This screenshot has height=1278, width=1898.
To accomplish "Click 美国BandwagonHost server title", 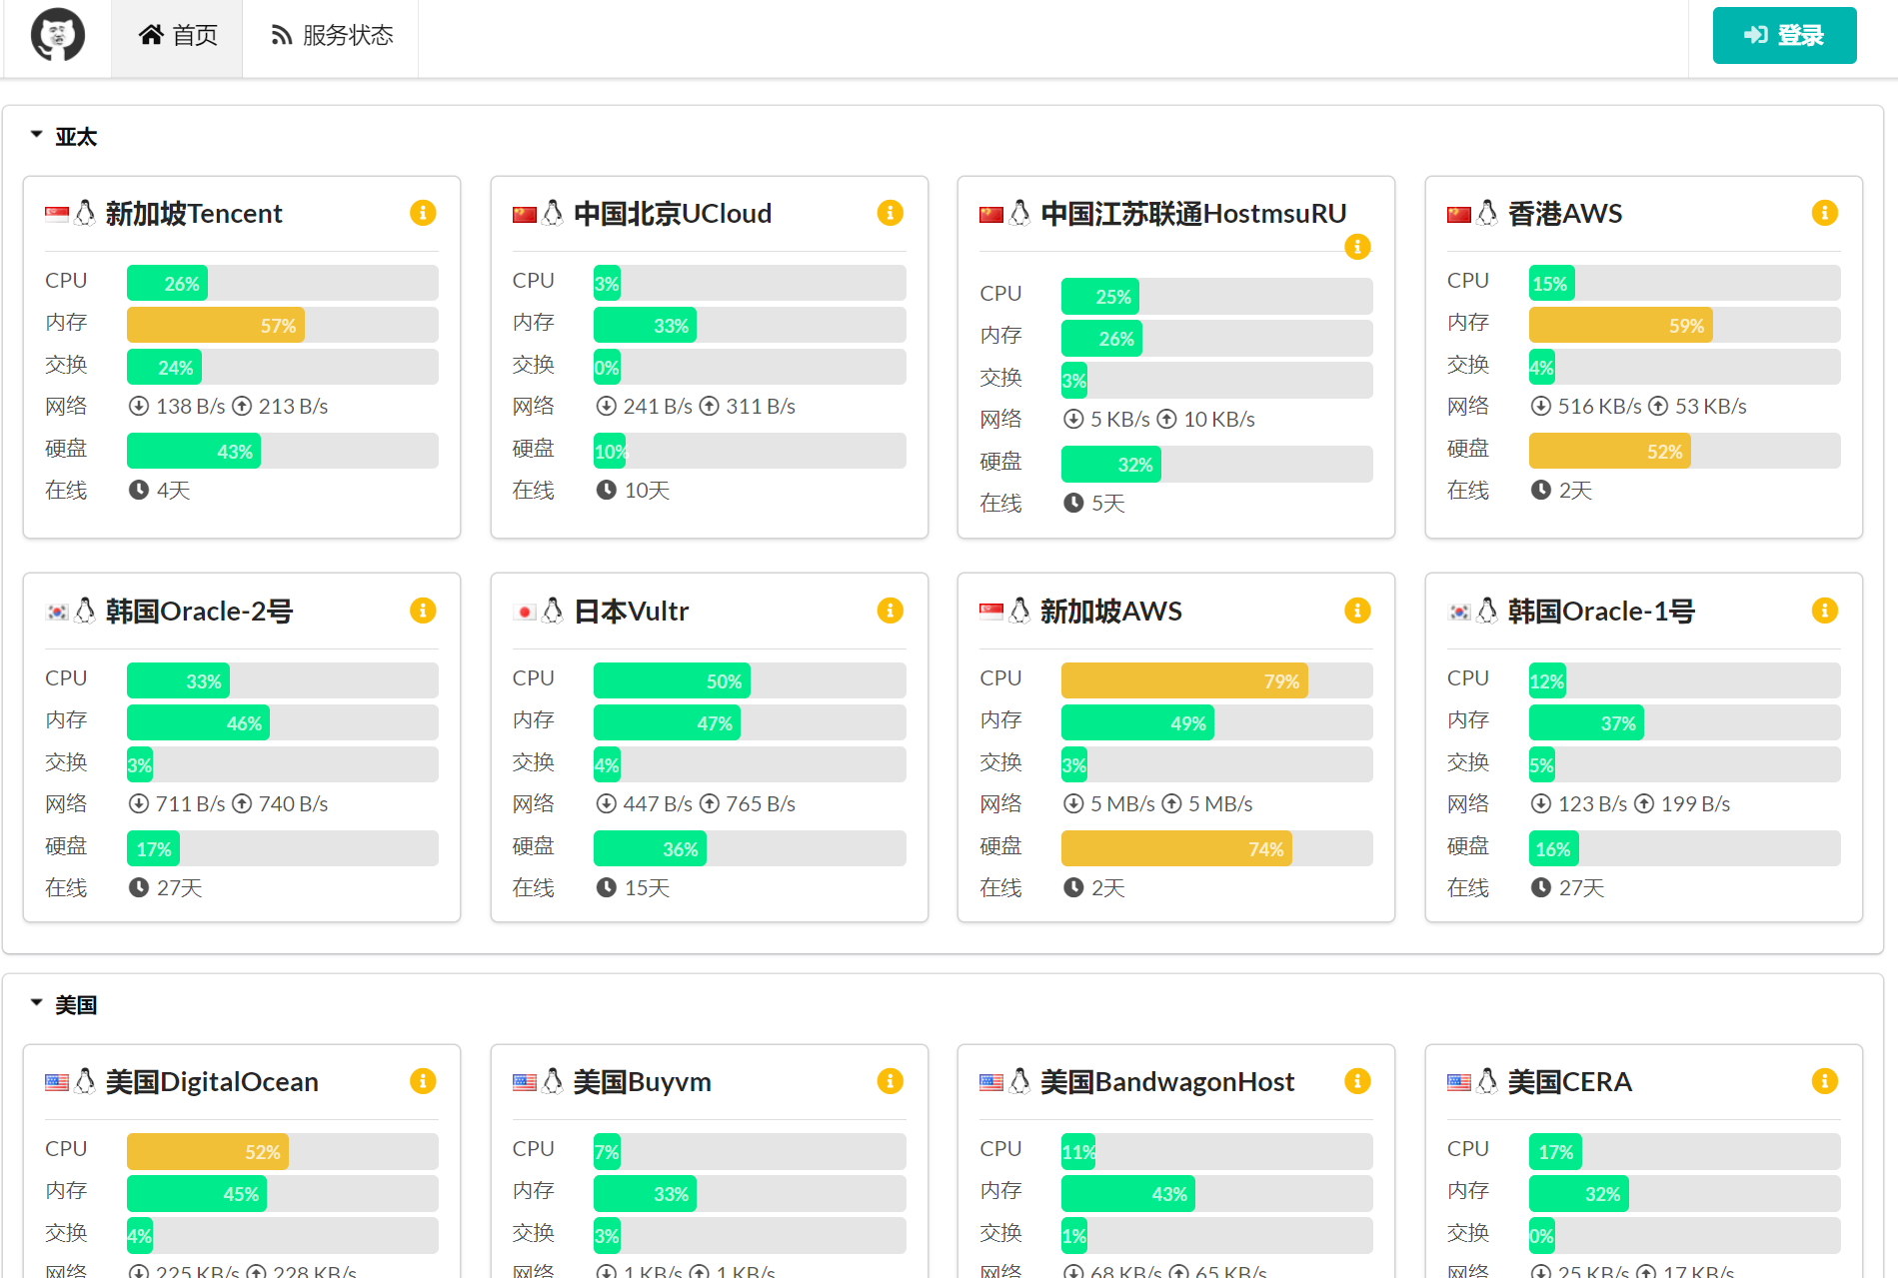I will point(1167,1081).
